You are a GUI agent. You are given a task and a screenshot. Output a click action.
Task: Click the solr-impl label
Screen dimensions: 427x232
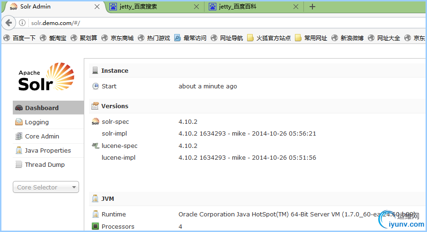pos(115,133)
